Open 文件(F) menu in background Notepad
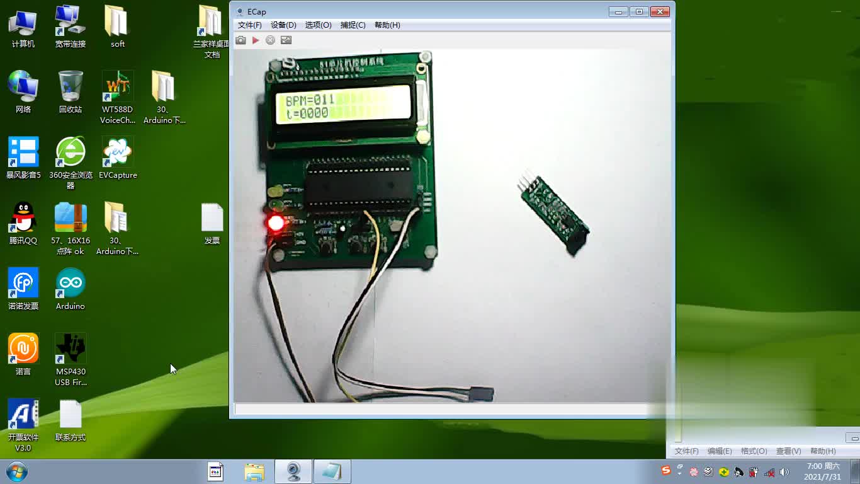 tap(686, 451)
